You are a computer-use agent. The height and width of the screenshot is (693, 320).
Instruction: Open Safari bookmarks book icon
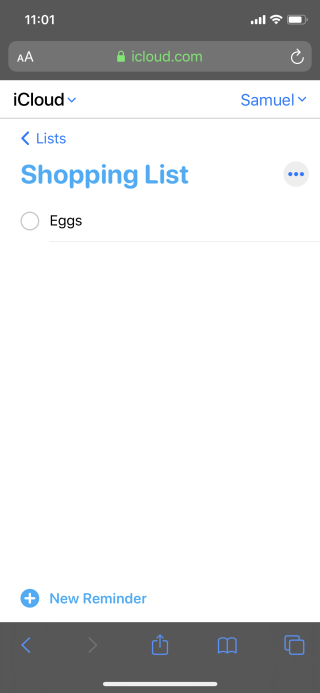[x=227, y=645]
